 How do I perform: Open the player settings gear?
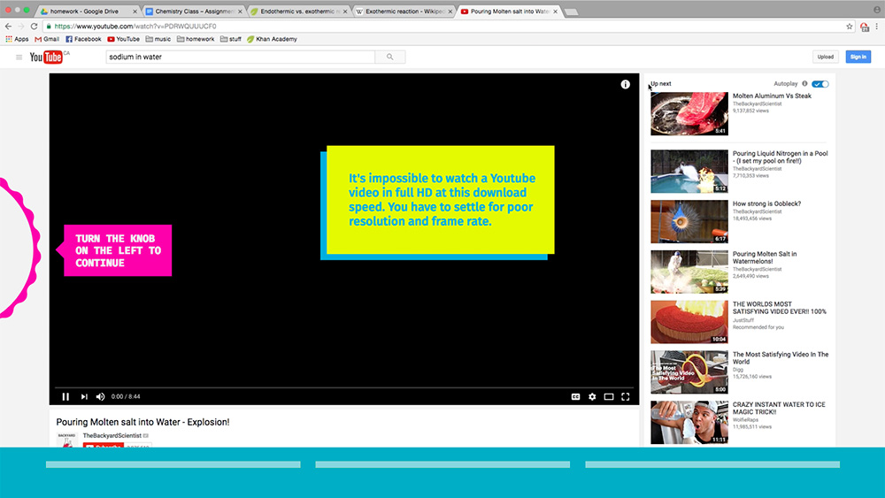click(x=592, y=396)
